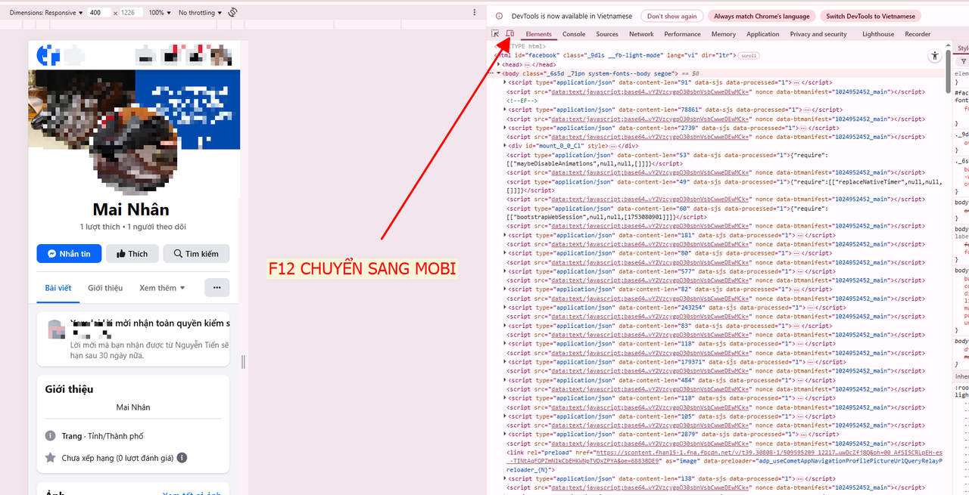Click the rotate screen orientation icon
Screen dimensions: 969x495
[232, 13]
